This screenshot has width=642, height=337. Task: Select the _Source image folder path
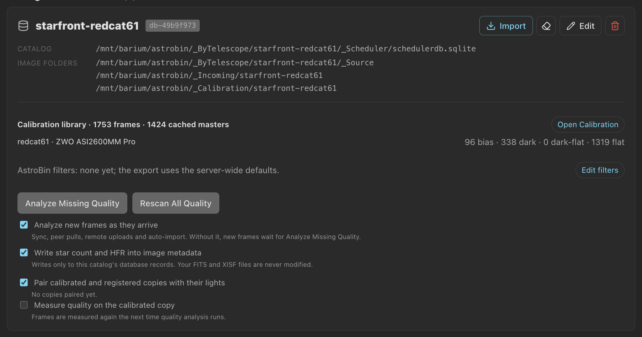coord(235,63)
